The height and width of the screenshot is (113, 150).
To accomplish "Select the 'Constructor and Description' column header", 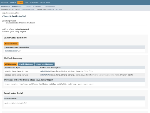I will click(17, 47).
